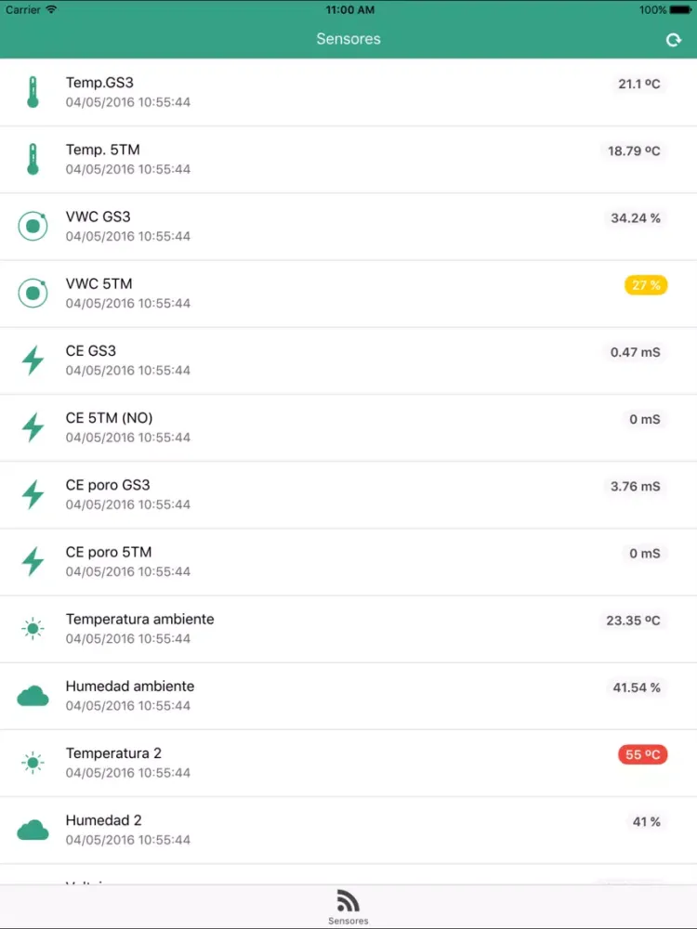Click the 34.24 % value badge
This screenshot has width=697, height=929.
636,218
